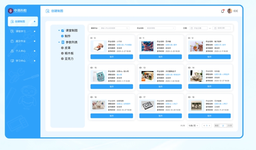Screen dimensions: 256x150
Task: Toggle the 亚克力 checkbox
Action: coord(62,59)
